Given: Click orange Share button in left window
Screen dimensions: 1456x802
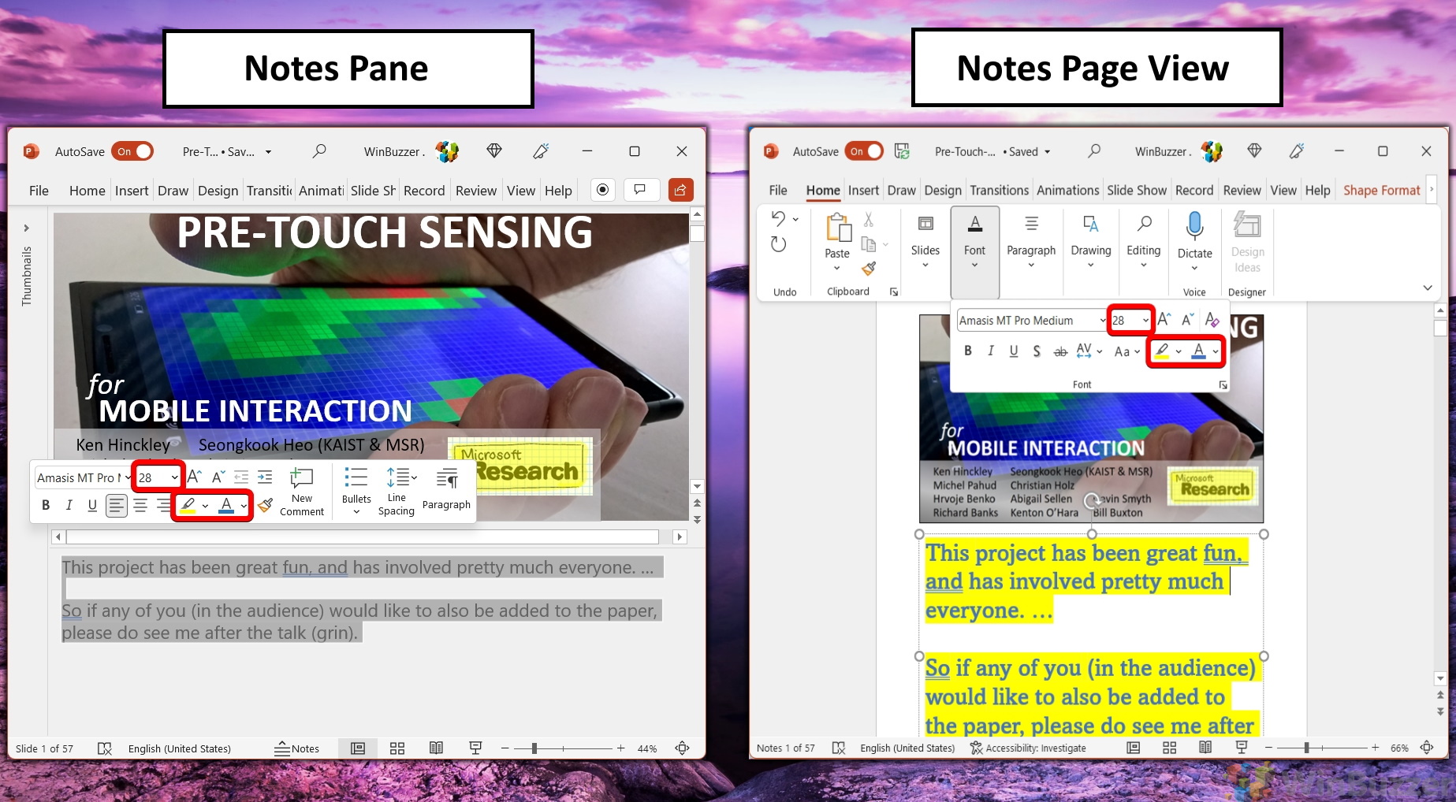Looking at the screenshot, I should [680, 190].
